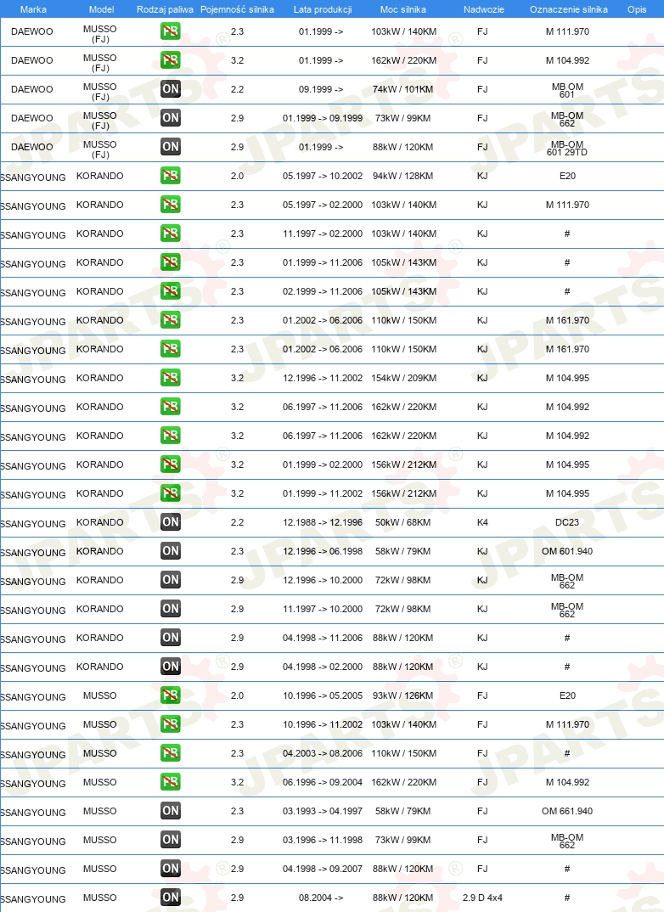This screenshot has width=664, height=912.
Task: Click power value 93kW / 126KM
Action: point(403,695)
